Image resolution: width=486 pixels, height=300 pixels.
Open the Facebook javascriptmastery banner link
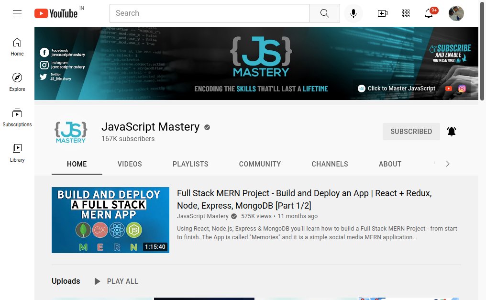[62, 52]
